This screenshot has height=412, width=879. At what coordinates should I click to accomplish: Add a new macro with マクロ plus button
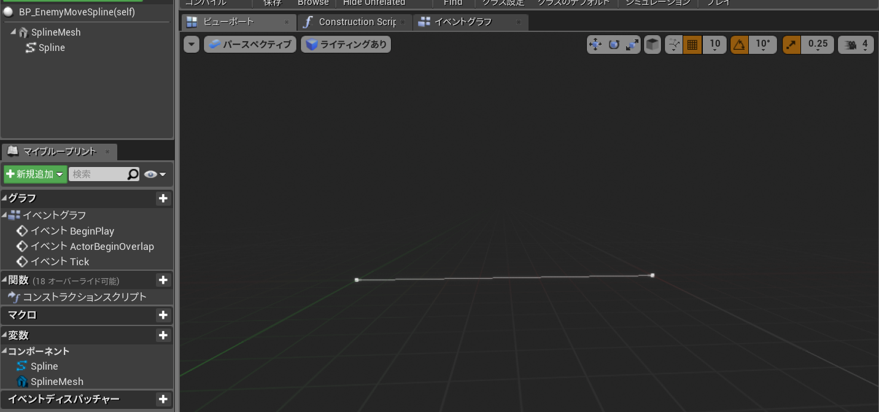163,315
